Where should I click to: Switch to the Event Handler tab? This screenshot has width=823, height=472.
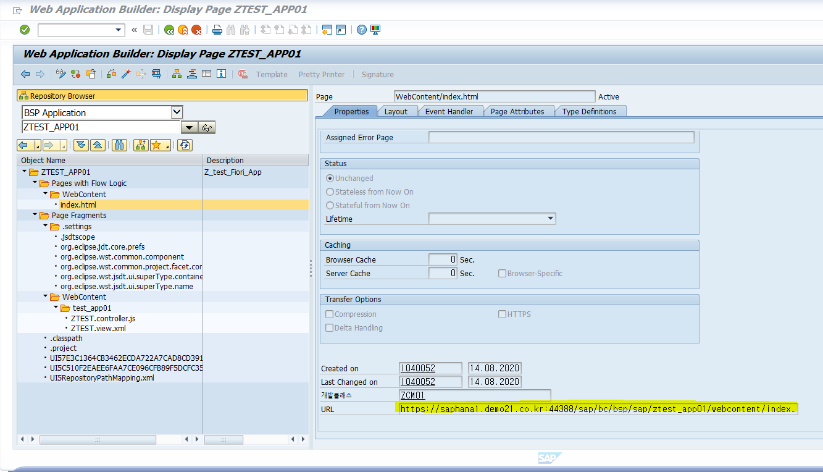[449, 111]
